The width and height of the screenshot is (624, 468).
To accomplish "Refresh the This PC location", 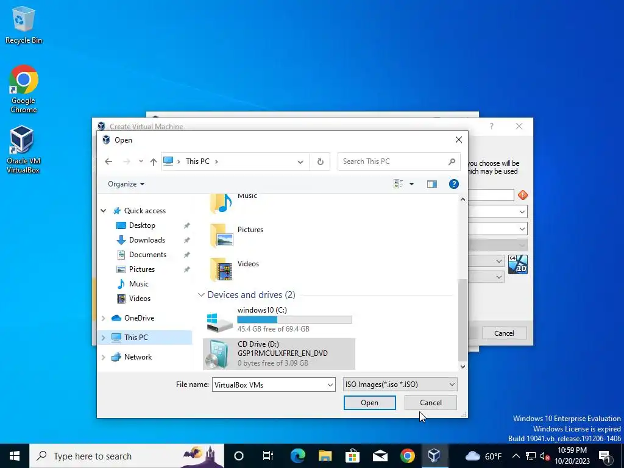I will pos(321,161).
